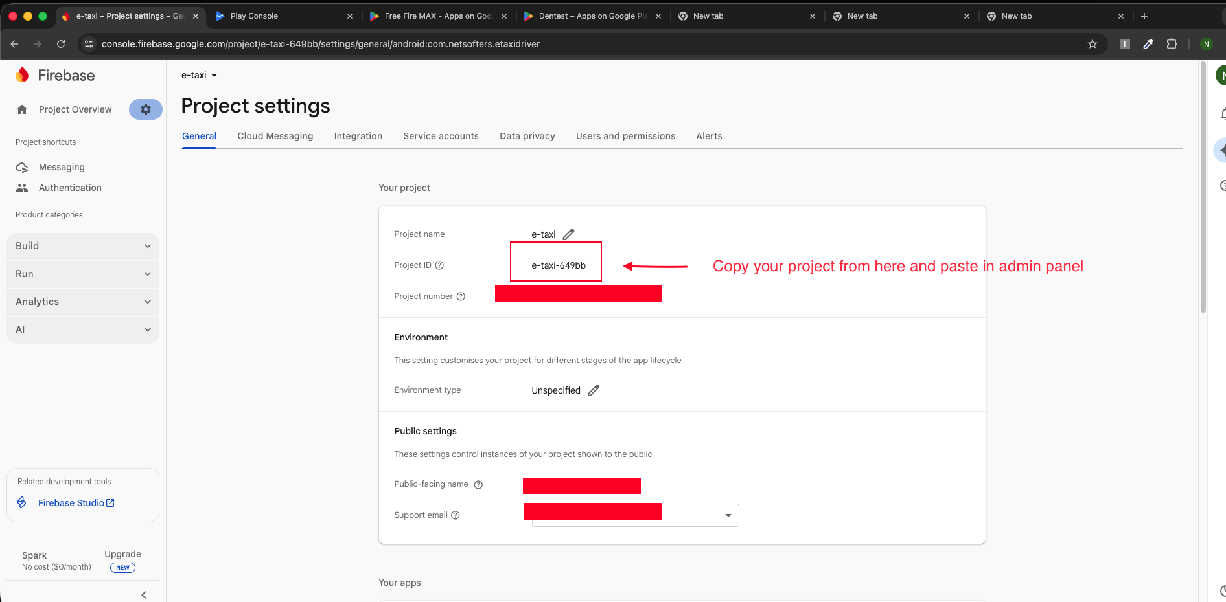Expand the Analytics category
The image size is (1226, 602).
[83, 302]
